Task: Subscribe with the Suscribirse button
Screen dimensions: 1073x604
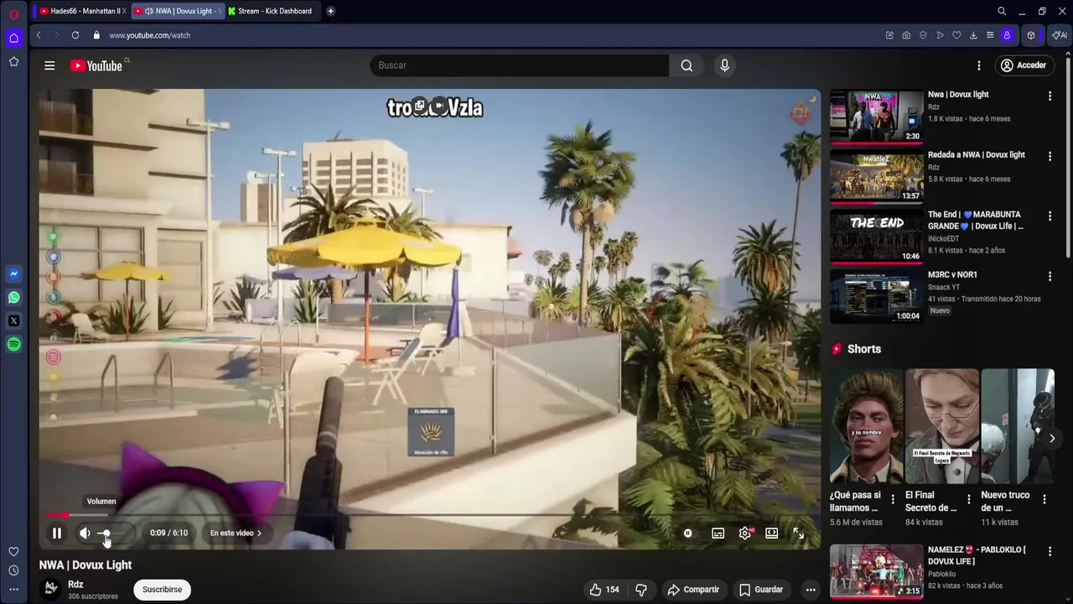Action: 162,590
